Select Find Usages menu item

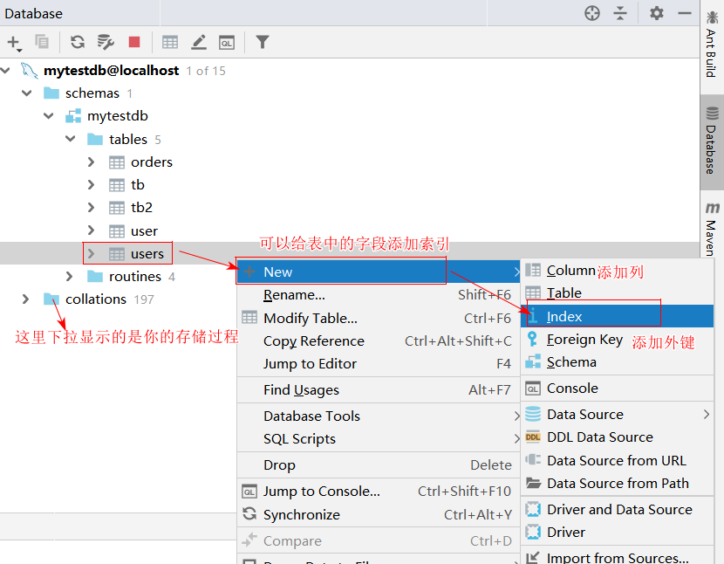pos(379,390)
